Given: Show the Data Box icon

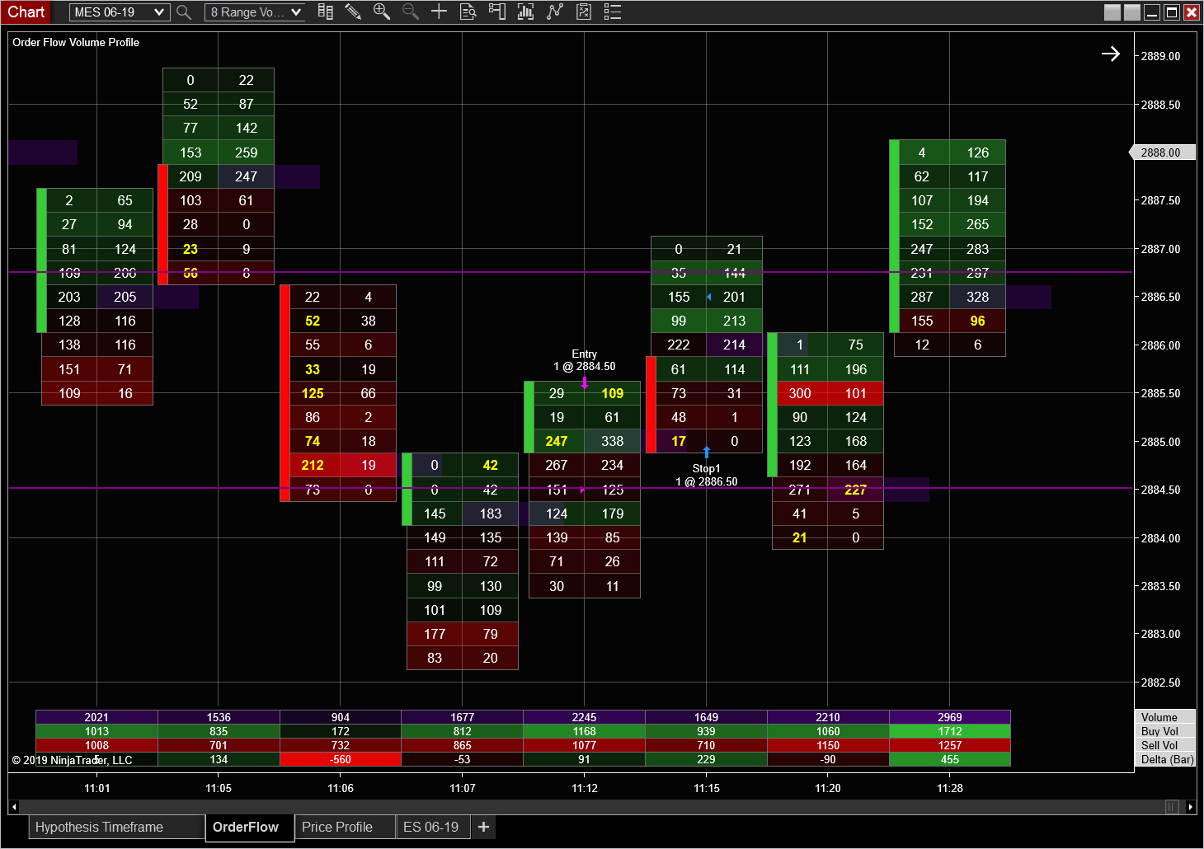Looking at the screenshot, I should (x=468, y=12).
